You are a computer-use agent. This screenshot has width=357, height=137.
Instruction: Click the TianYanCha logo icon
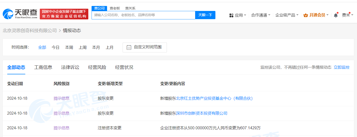click(x=8, y=14)
